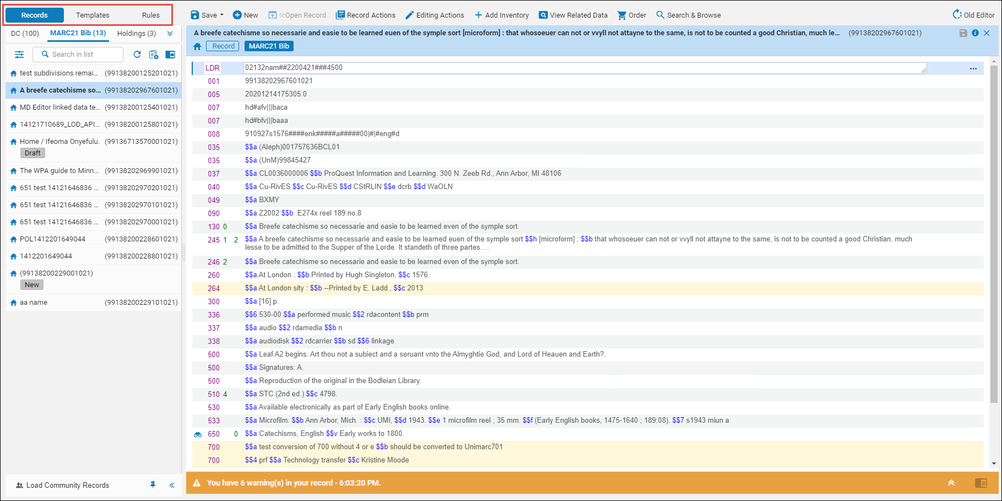Click home icon beside 'aa name'
The image size is (1002, 501).
(14, 303)
